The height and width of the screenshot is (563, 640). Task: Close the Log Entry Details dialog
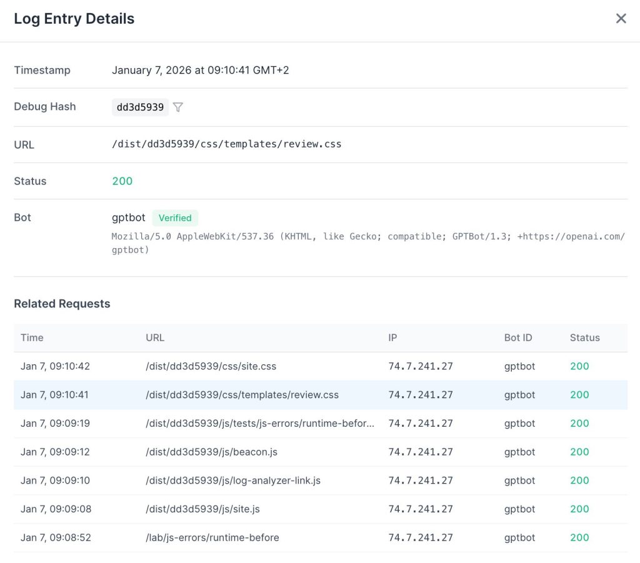point(621,19)
